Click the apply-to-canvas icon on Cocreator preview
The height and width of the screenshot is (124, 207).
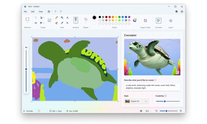click(177, 72)
